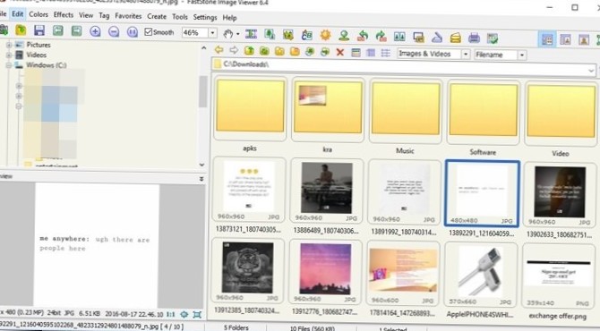Click the Save As floppy disk icon
Screen dimensions: 600x331
click(39, 30)
